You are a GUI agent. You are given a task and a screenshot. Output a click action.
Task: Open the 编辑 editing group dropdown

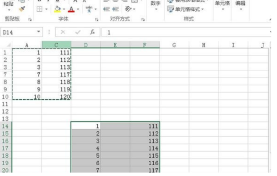pyautogui.click(x=240, y=6)
